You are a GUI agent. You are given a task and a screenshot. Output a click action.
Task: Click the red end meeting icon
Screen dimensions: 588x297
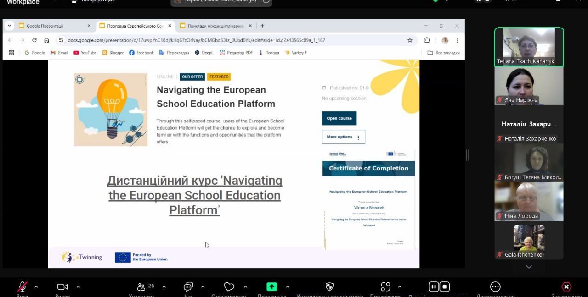(566, 287)
